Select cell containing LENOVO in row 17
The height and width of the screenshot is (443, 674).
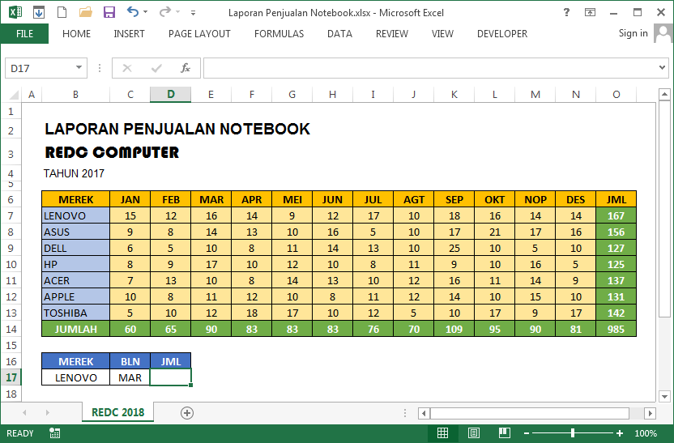click(x=75, y=377)
